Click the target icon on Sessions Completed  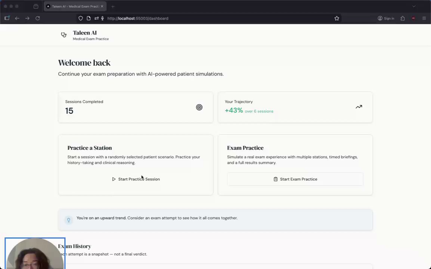tap(199, 107)
